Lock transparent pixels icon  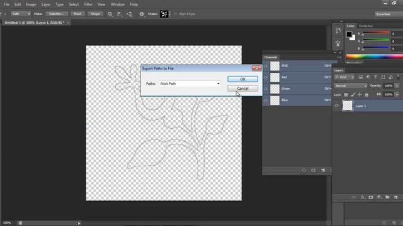346,95
